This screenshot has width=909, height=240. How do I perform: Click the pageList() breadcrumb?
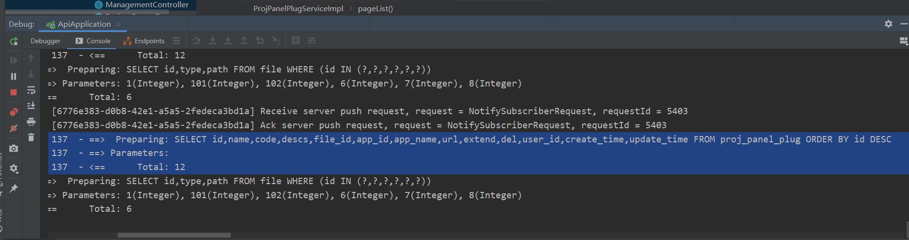[x=375, y=9]
